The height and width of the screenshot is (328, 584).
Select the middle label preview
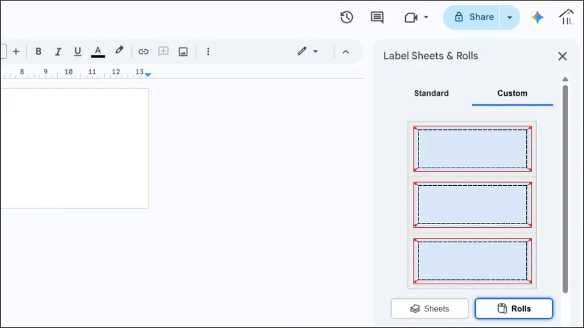point(472,205)
